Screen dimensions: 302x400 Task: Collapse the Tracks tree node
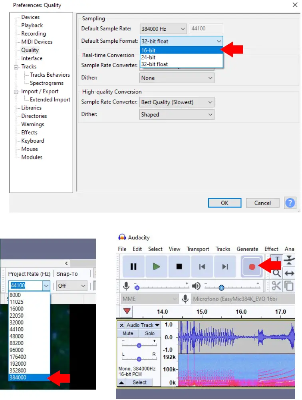pos(16,67)
